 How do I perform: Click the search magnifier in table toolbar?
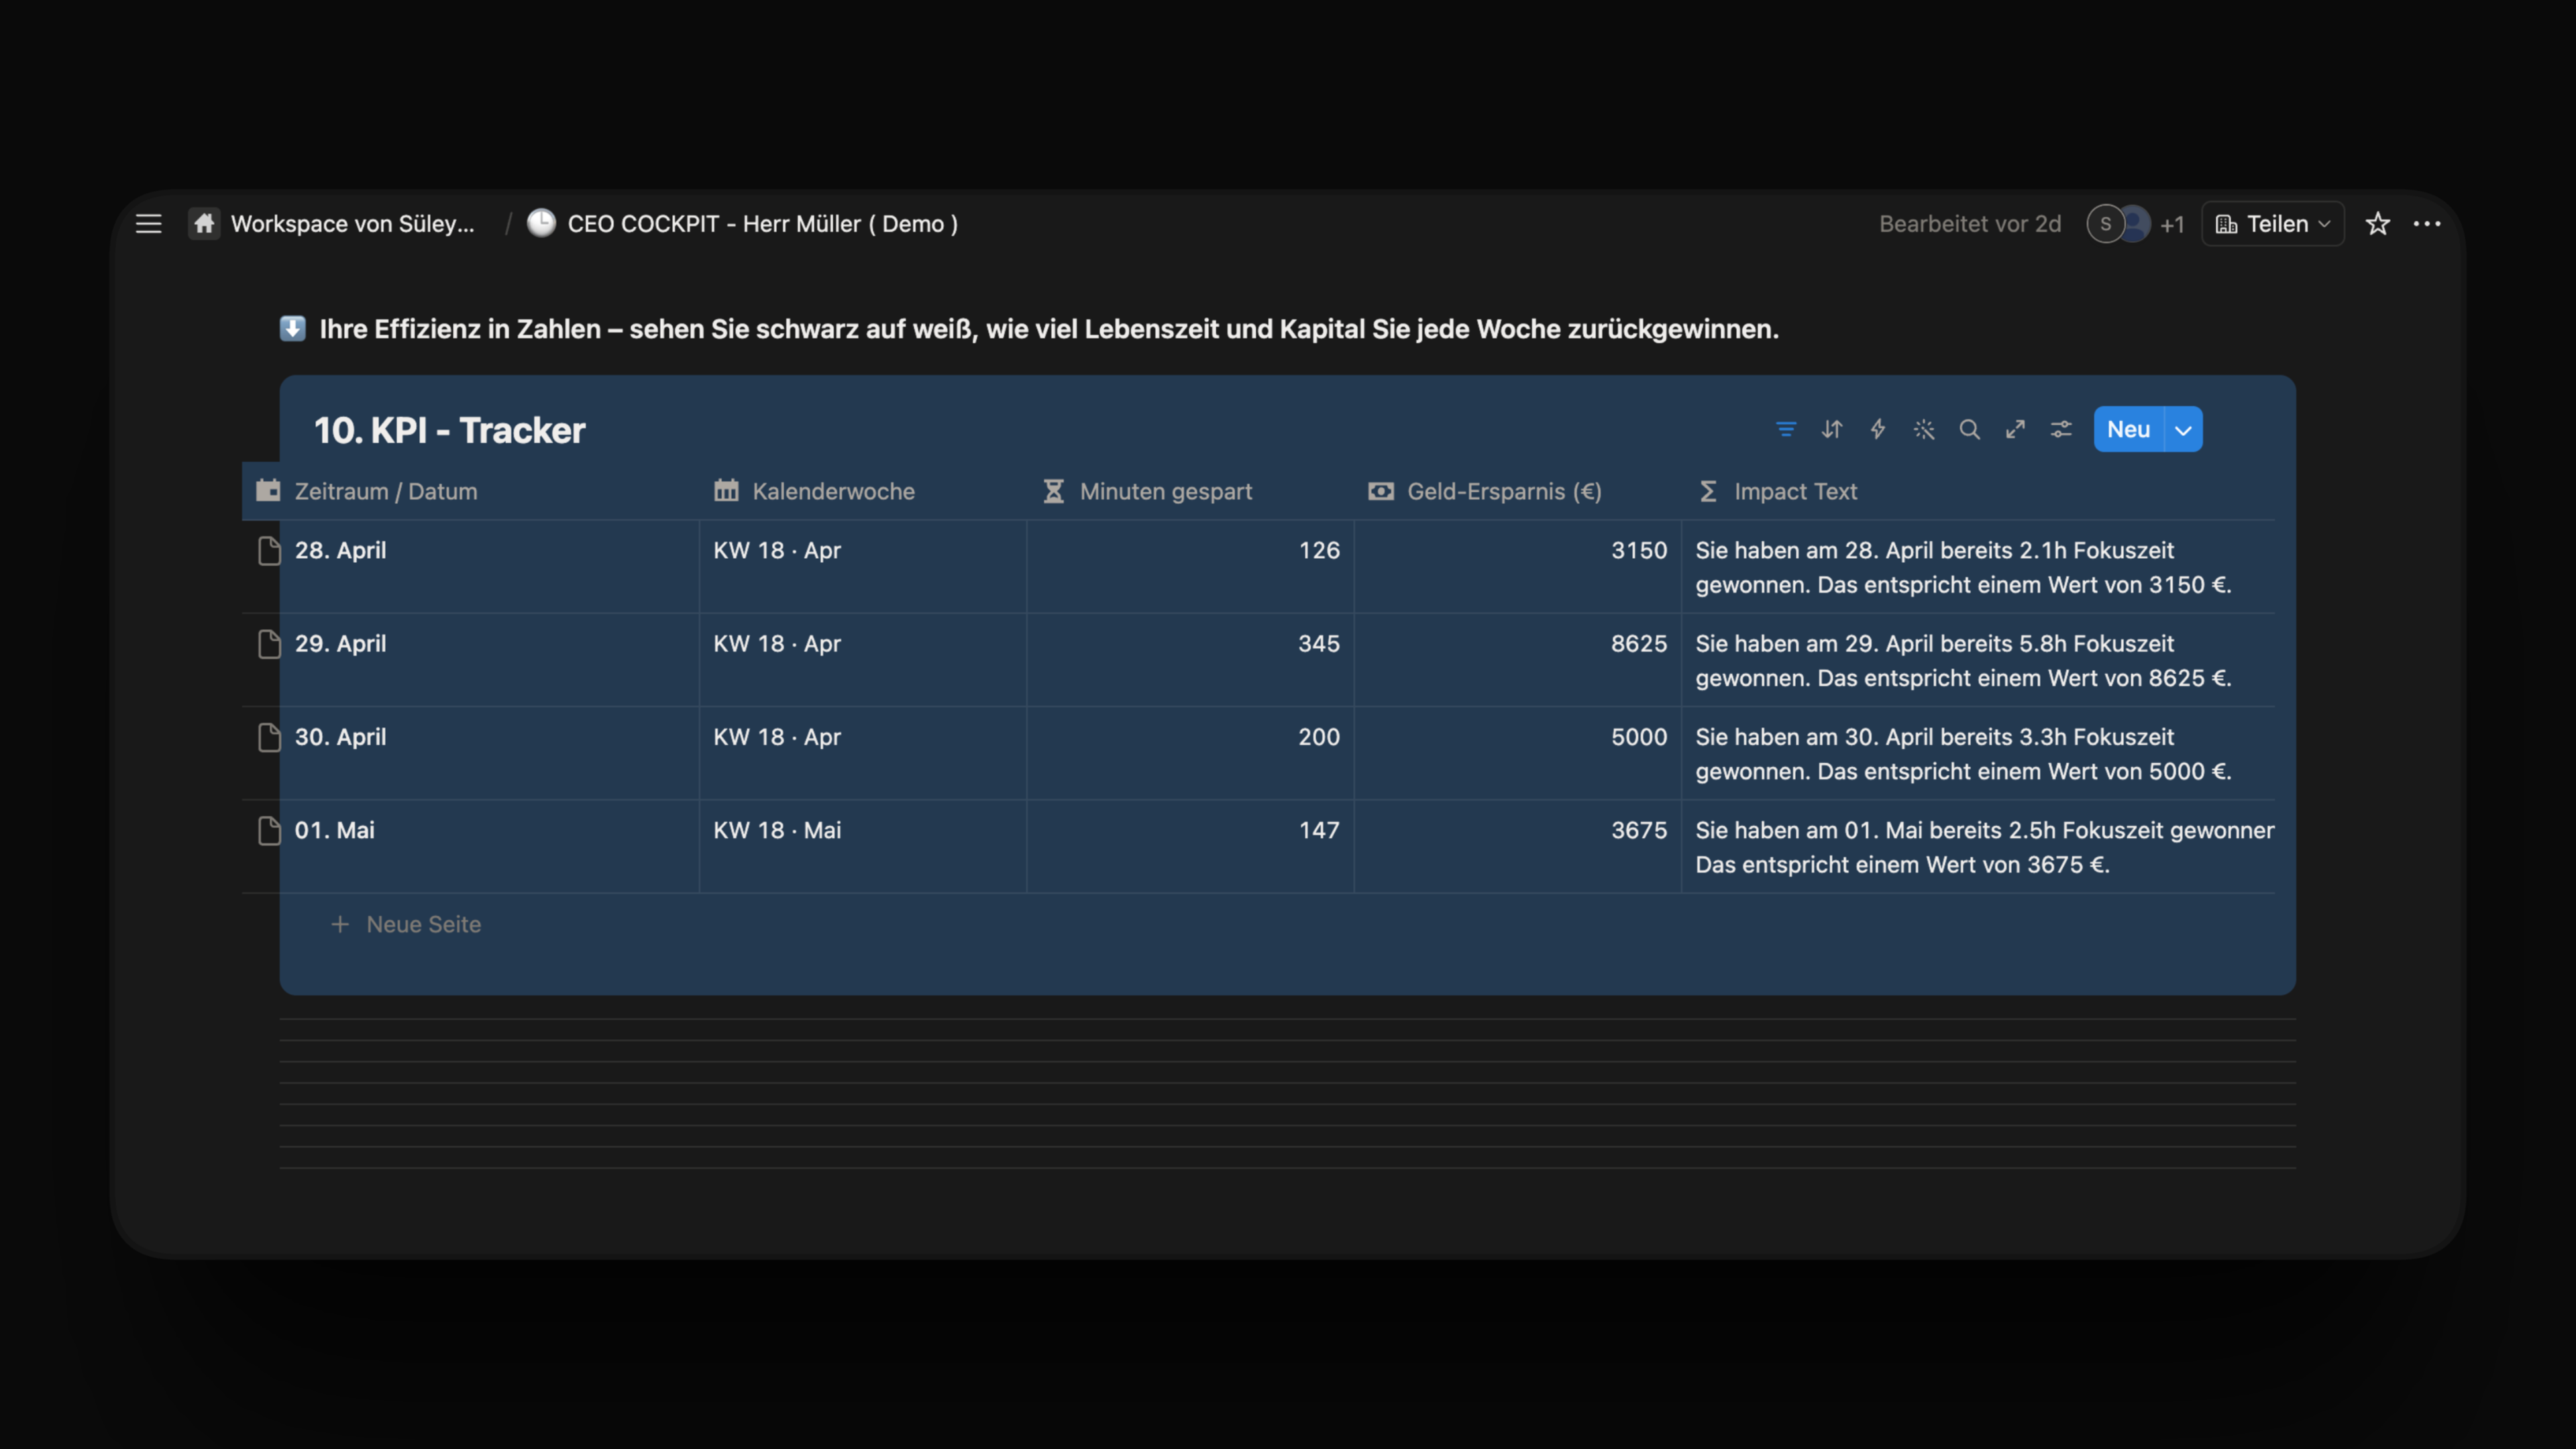click(x=1970, y=430)
